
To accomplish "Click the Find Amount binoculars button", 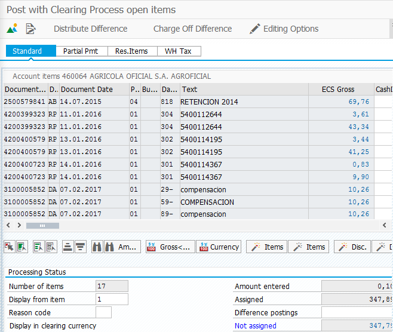I will pyautogui.click(x=123, y=247).
